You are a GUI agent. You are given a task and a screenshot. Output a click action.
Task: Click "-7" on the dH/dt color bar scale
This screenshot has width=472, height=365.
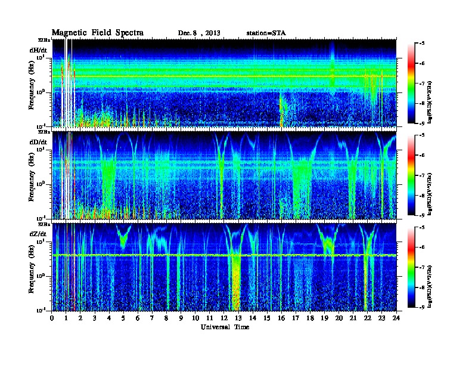[x=421, y=83]
